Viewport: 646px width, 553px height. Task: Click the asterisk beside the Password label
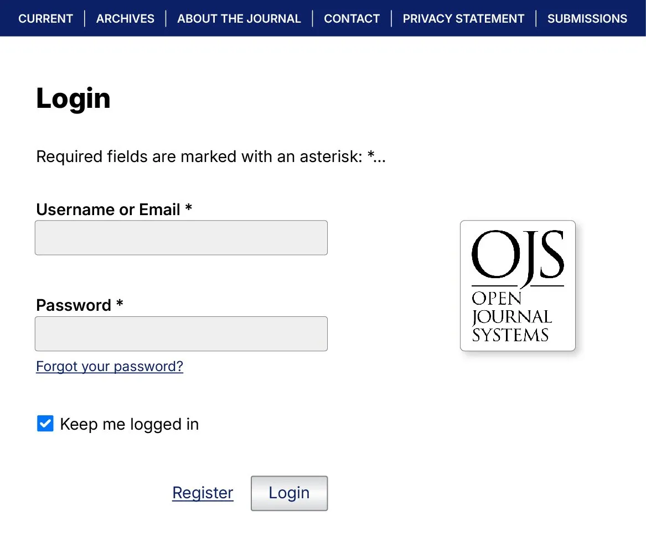pyautogui.click(x=120, y=304)
